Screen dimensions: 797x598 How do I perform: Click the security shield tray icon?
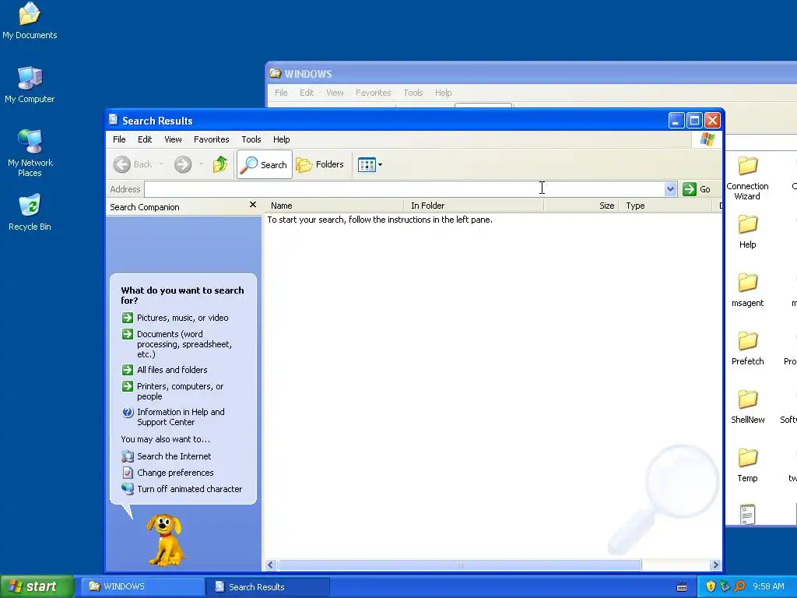pyautogui.click(x=711, y=586)
